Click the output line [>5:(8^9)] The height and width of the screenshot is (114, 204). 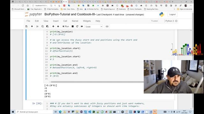[51, 85]
